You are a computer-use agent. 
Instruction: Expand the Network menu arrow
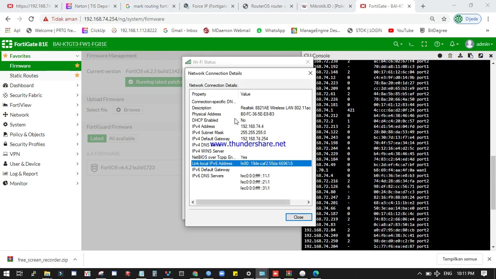[77, 115]
